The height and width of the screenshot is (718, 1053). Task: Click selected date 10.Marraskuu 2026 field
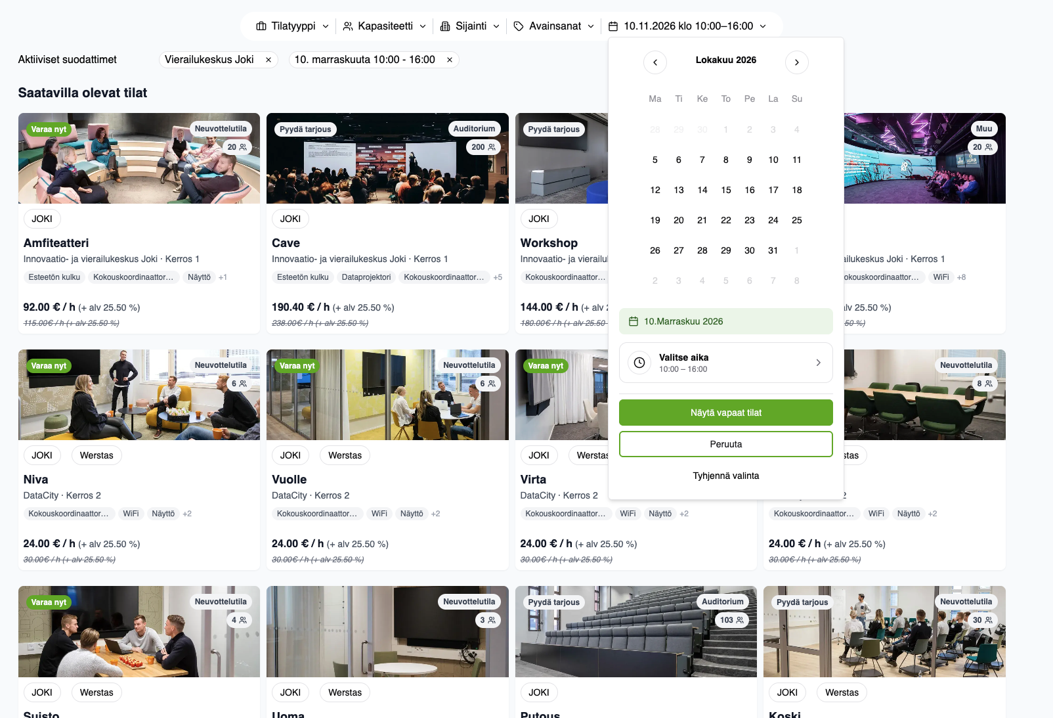726,321
